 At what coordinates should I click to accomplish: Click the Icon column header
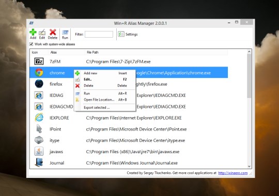point(39,52)
